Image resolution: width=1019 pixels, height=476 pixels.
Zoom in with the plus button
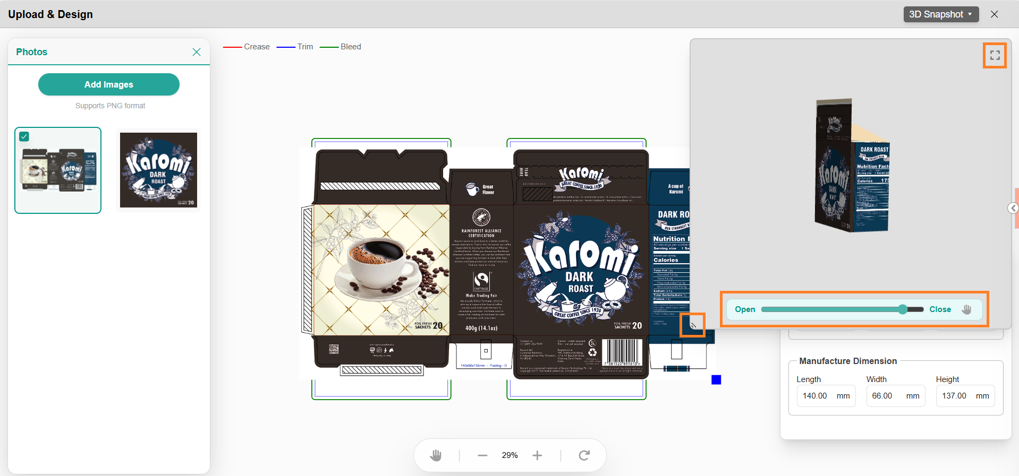click(537, 455)
